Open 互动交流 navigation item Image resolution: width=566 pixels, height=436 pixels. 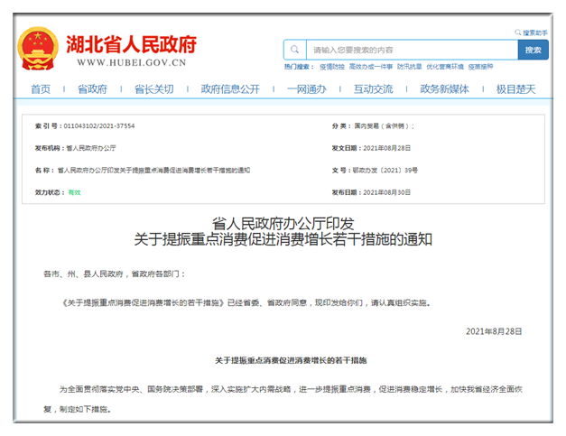coord(373,88)
